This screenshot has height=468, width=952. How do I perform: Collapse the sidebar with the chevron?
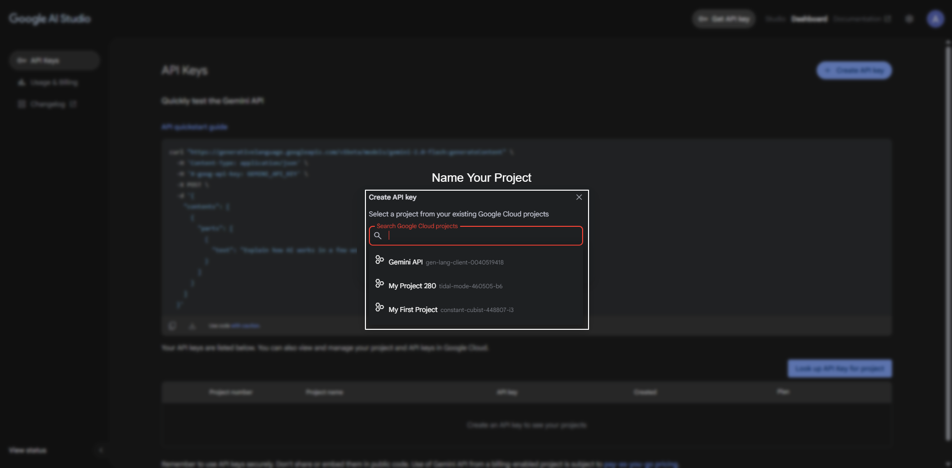tap(101, 450)
